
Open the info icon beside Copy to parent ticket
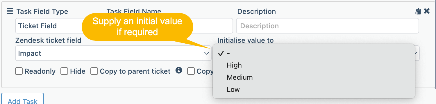click(x=179, y=70)
